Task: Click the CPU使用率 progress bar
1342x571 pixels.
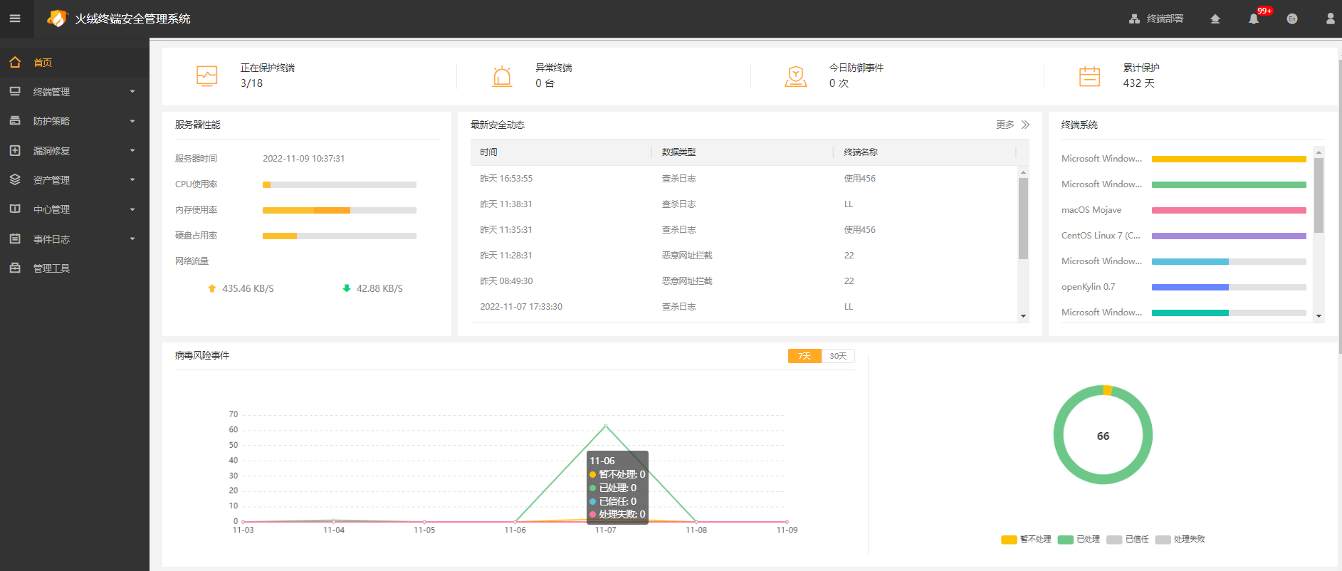Action: tap(340, 184)
